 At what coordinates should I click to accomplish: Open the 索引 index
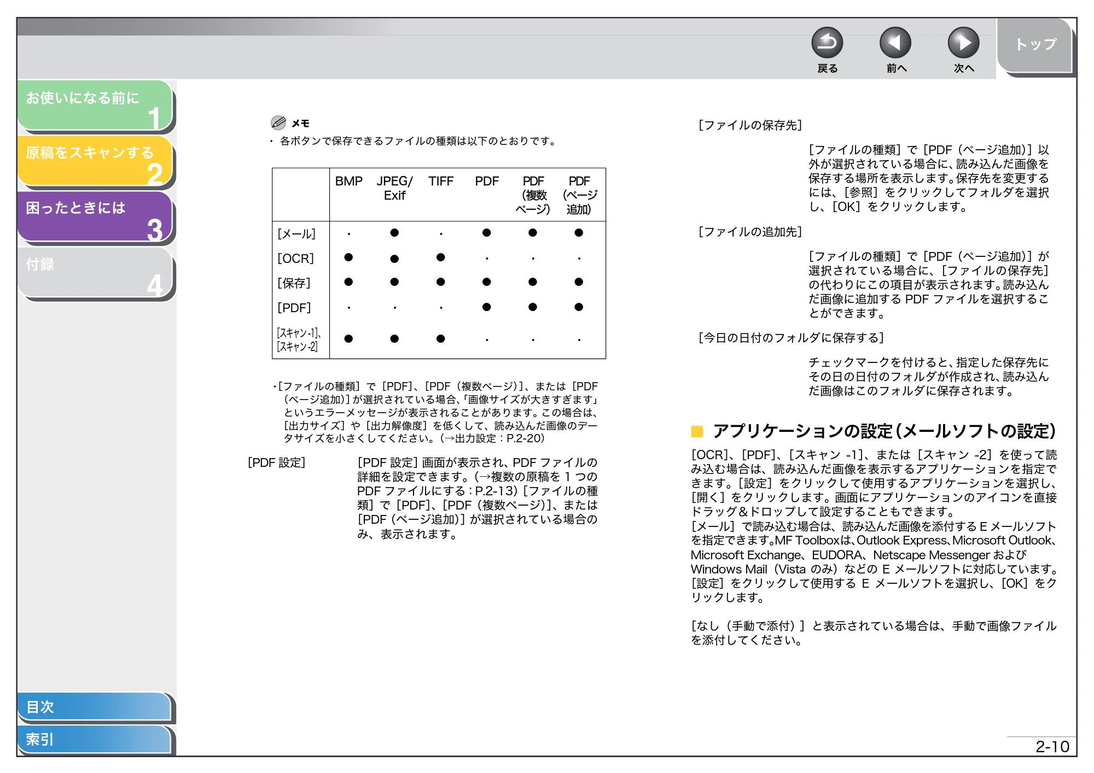94,739
